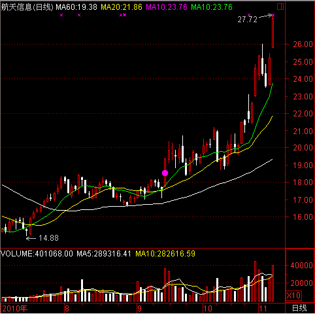Click the 日线 period label bottom-right
This screenshot has height=314, width=315.
pyautogui.click(x=299, y=308)
